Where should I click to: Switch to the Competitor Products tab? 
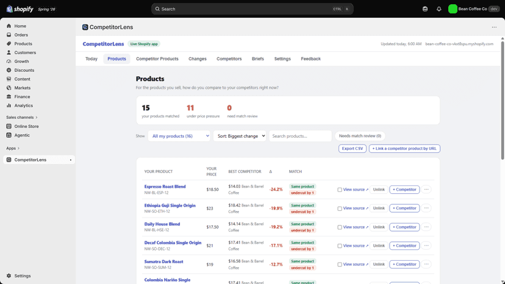(157, 59)
